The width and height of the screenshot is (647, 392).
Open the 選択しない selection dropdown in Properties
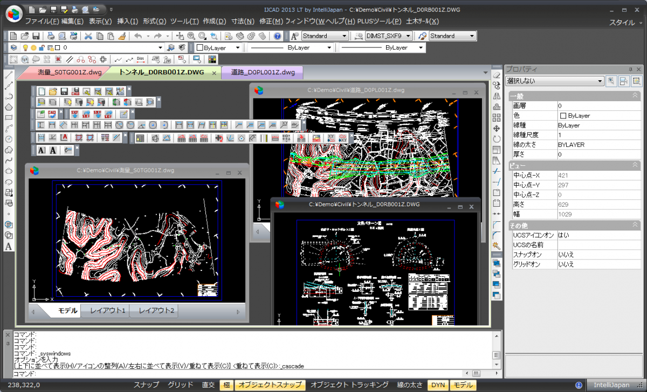[x=555, y=81]
